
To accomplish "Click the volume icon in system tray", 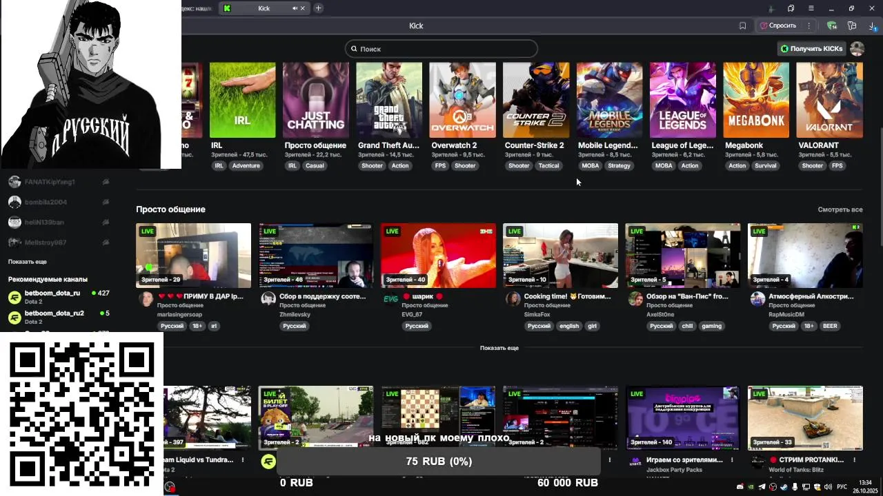I will coord(828,487).
